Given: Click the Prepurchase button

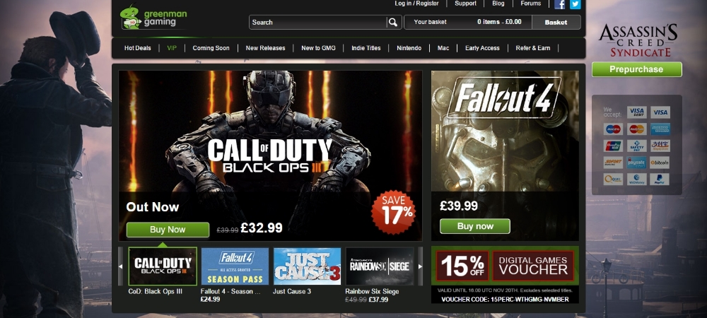Looking at the screenshot, I should click(637, 69).
